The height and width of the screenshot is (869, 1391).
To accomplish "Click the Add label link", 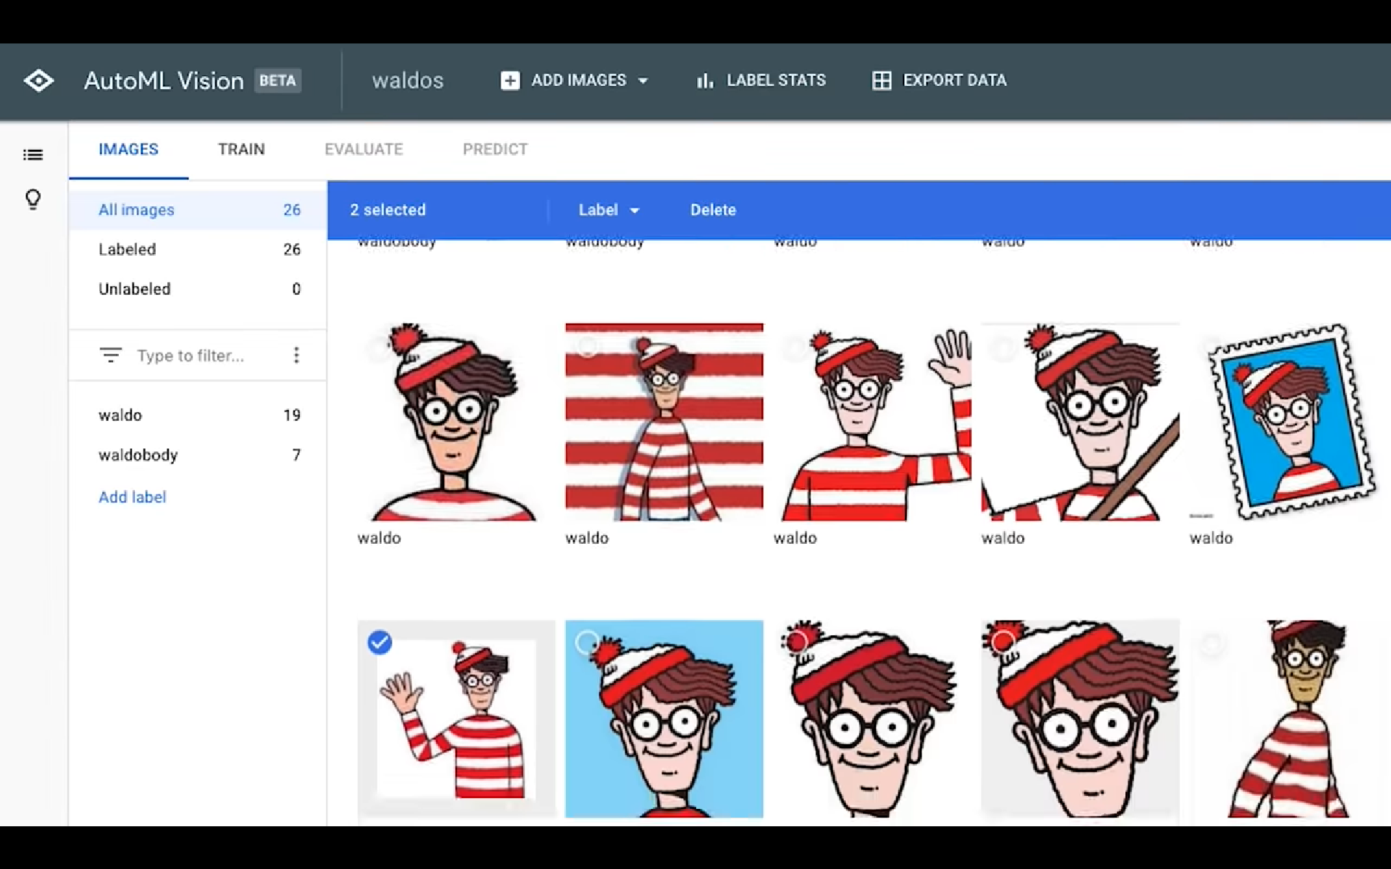I will (x=133, y=497).
